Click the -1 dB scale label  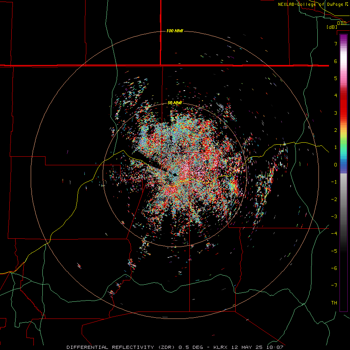334,182
